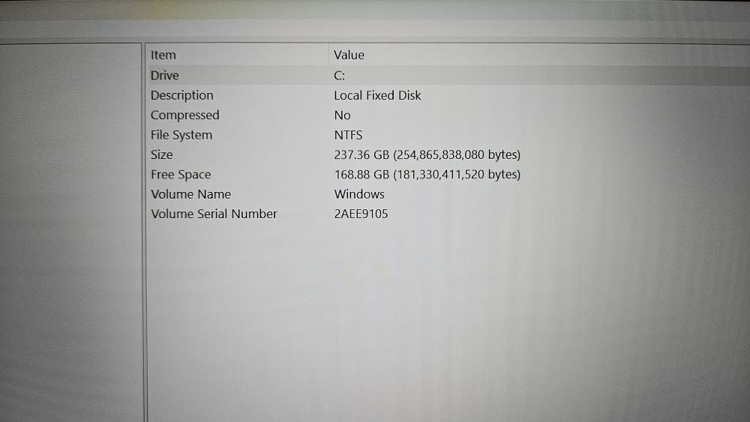Click the Local Fixed Disk value
The height and width of the screenshot is (422, 750).
[x=377, y=96]
